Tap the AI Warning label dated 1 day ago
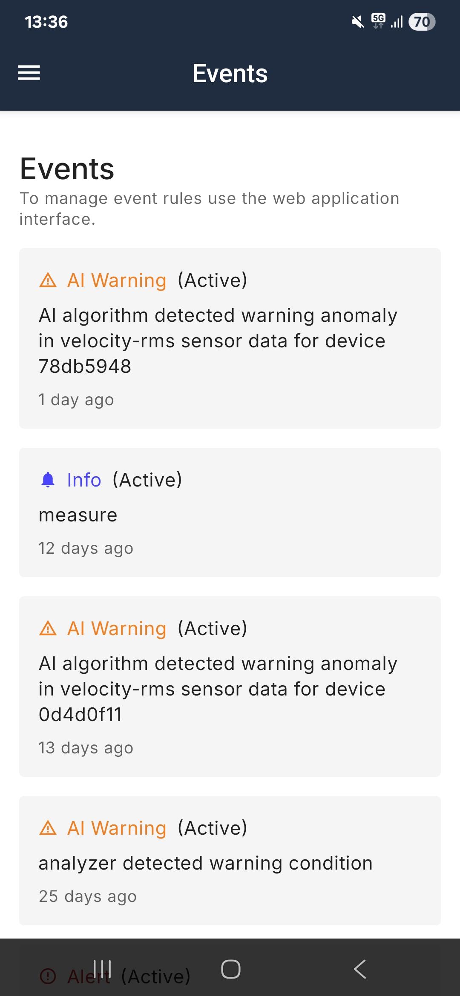460x996 pixels. 117,280
